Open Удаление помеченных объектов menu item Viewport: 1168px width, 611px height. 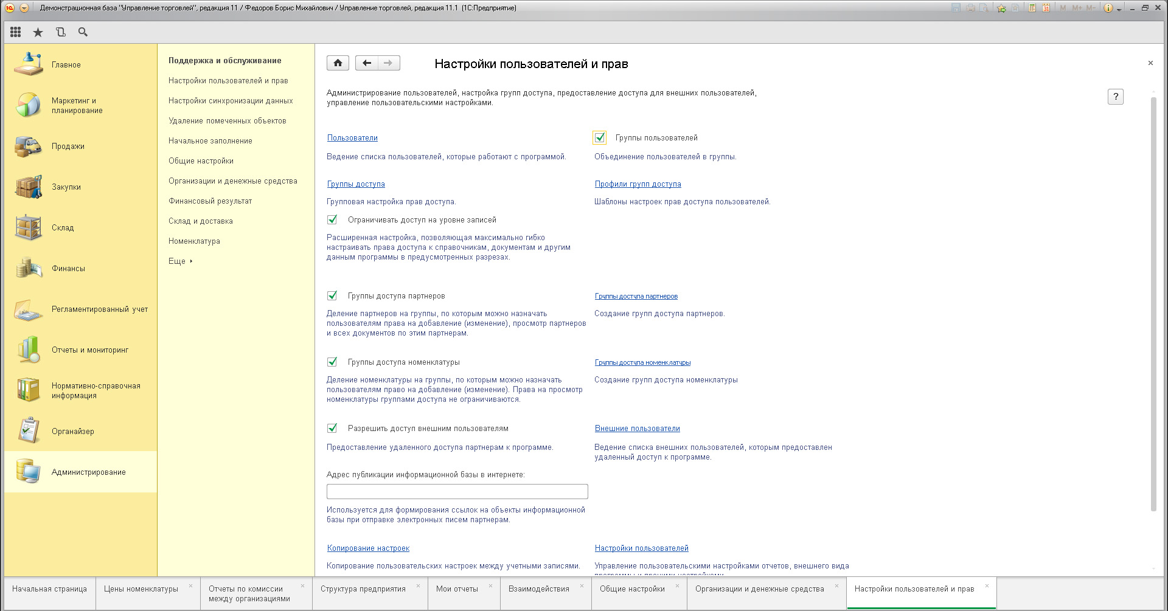tap(228, 120)
